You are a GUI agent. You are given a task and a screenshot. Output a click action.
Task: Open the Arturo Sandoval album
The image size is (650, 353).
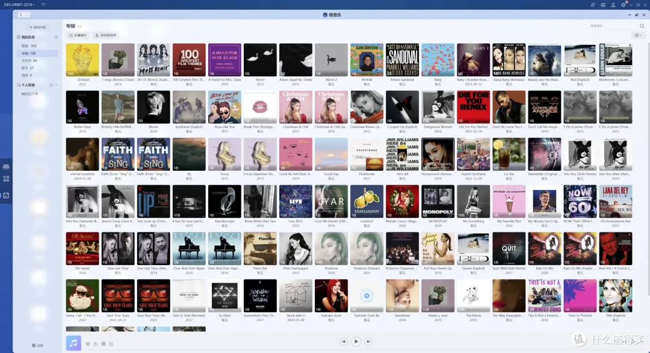click(x=402, y=60)
